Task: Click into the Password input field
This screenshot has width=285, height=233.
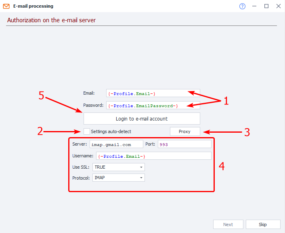Action: tap(153, 106)
